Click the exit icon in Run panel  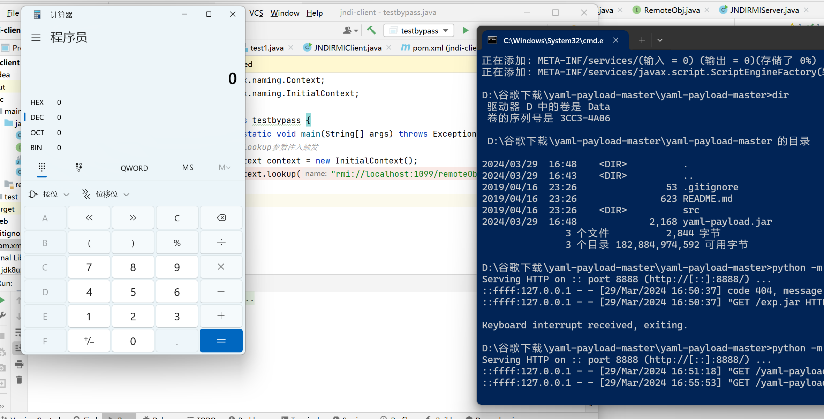coord(2,383)
